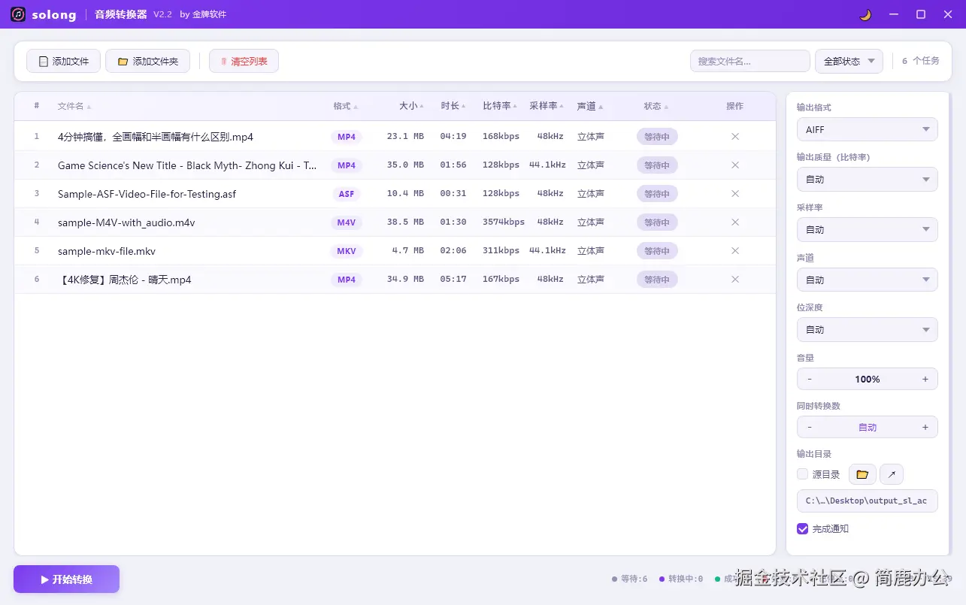Click the 311kbps bitrate value
966x605 pixels.
click(x=501, y=250)
